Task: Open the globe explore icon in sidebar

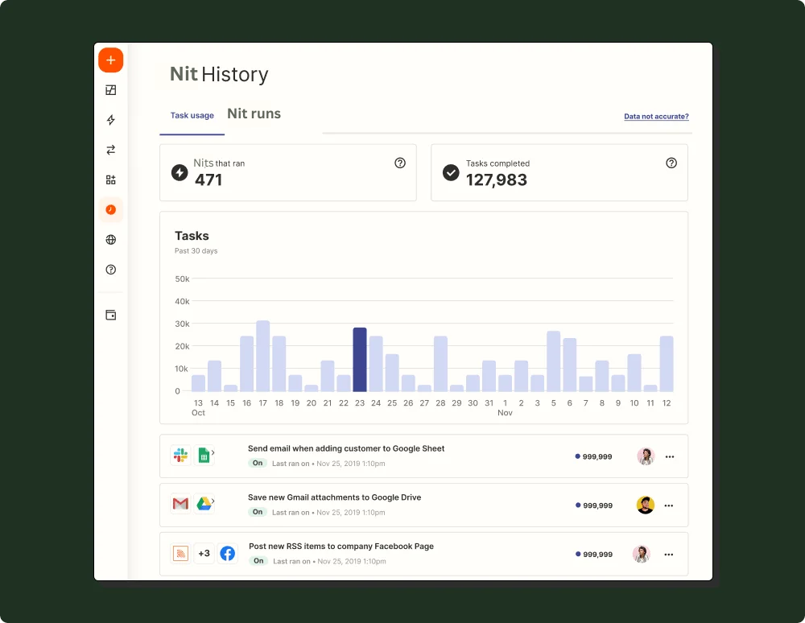Action: [111, 240]
